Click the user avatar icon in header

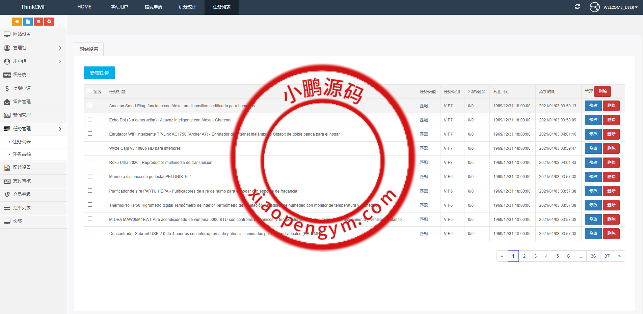click(x=594, y=7)
